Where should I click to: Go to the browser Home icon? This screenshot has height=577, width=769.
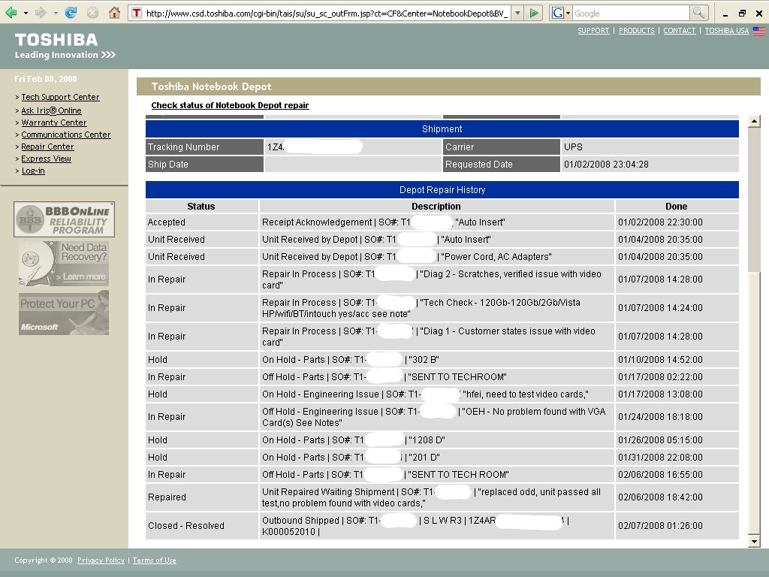tap(114, 13)
